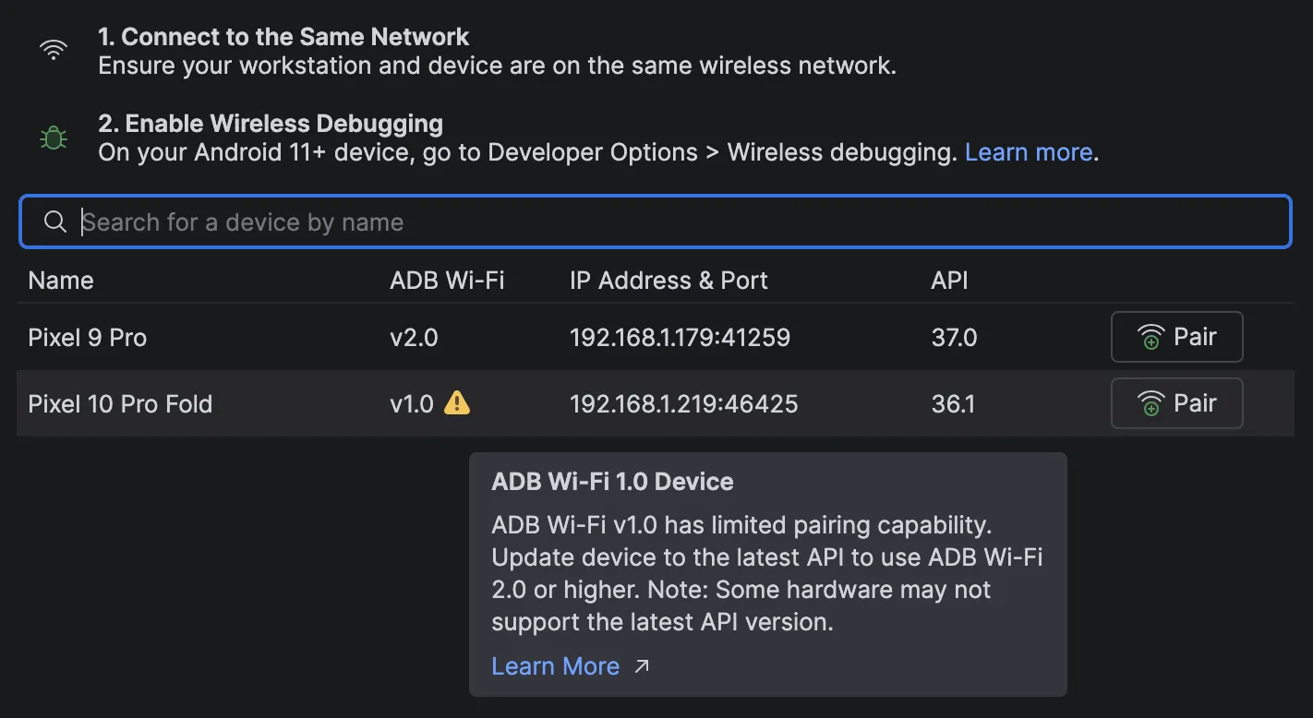Click the v2.0 ADB version cell

[414, 338]
